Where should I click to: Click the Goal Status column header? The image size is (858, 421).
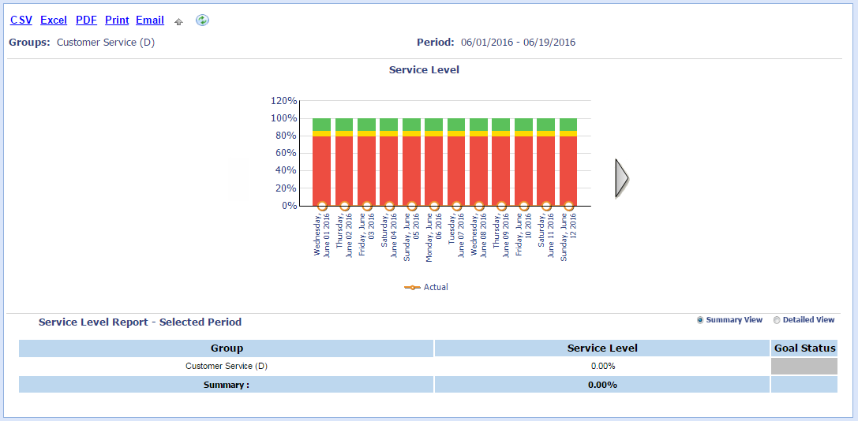[804, 348]
